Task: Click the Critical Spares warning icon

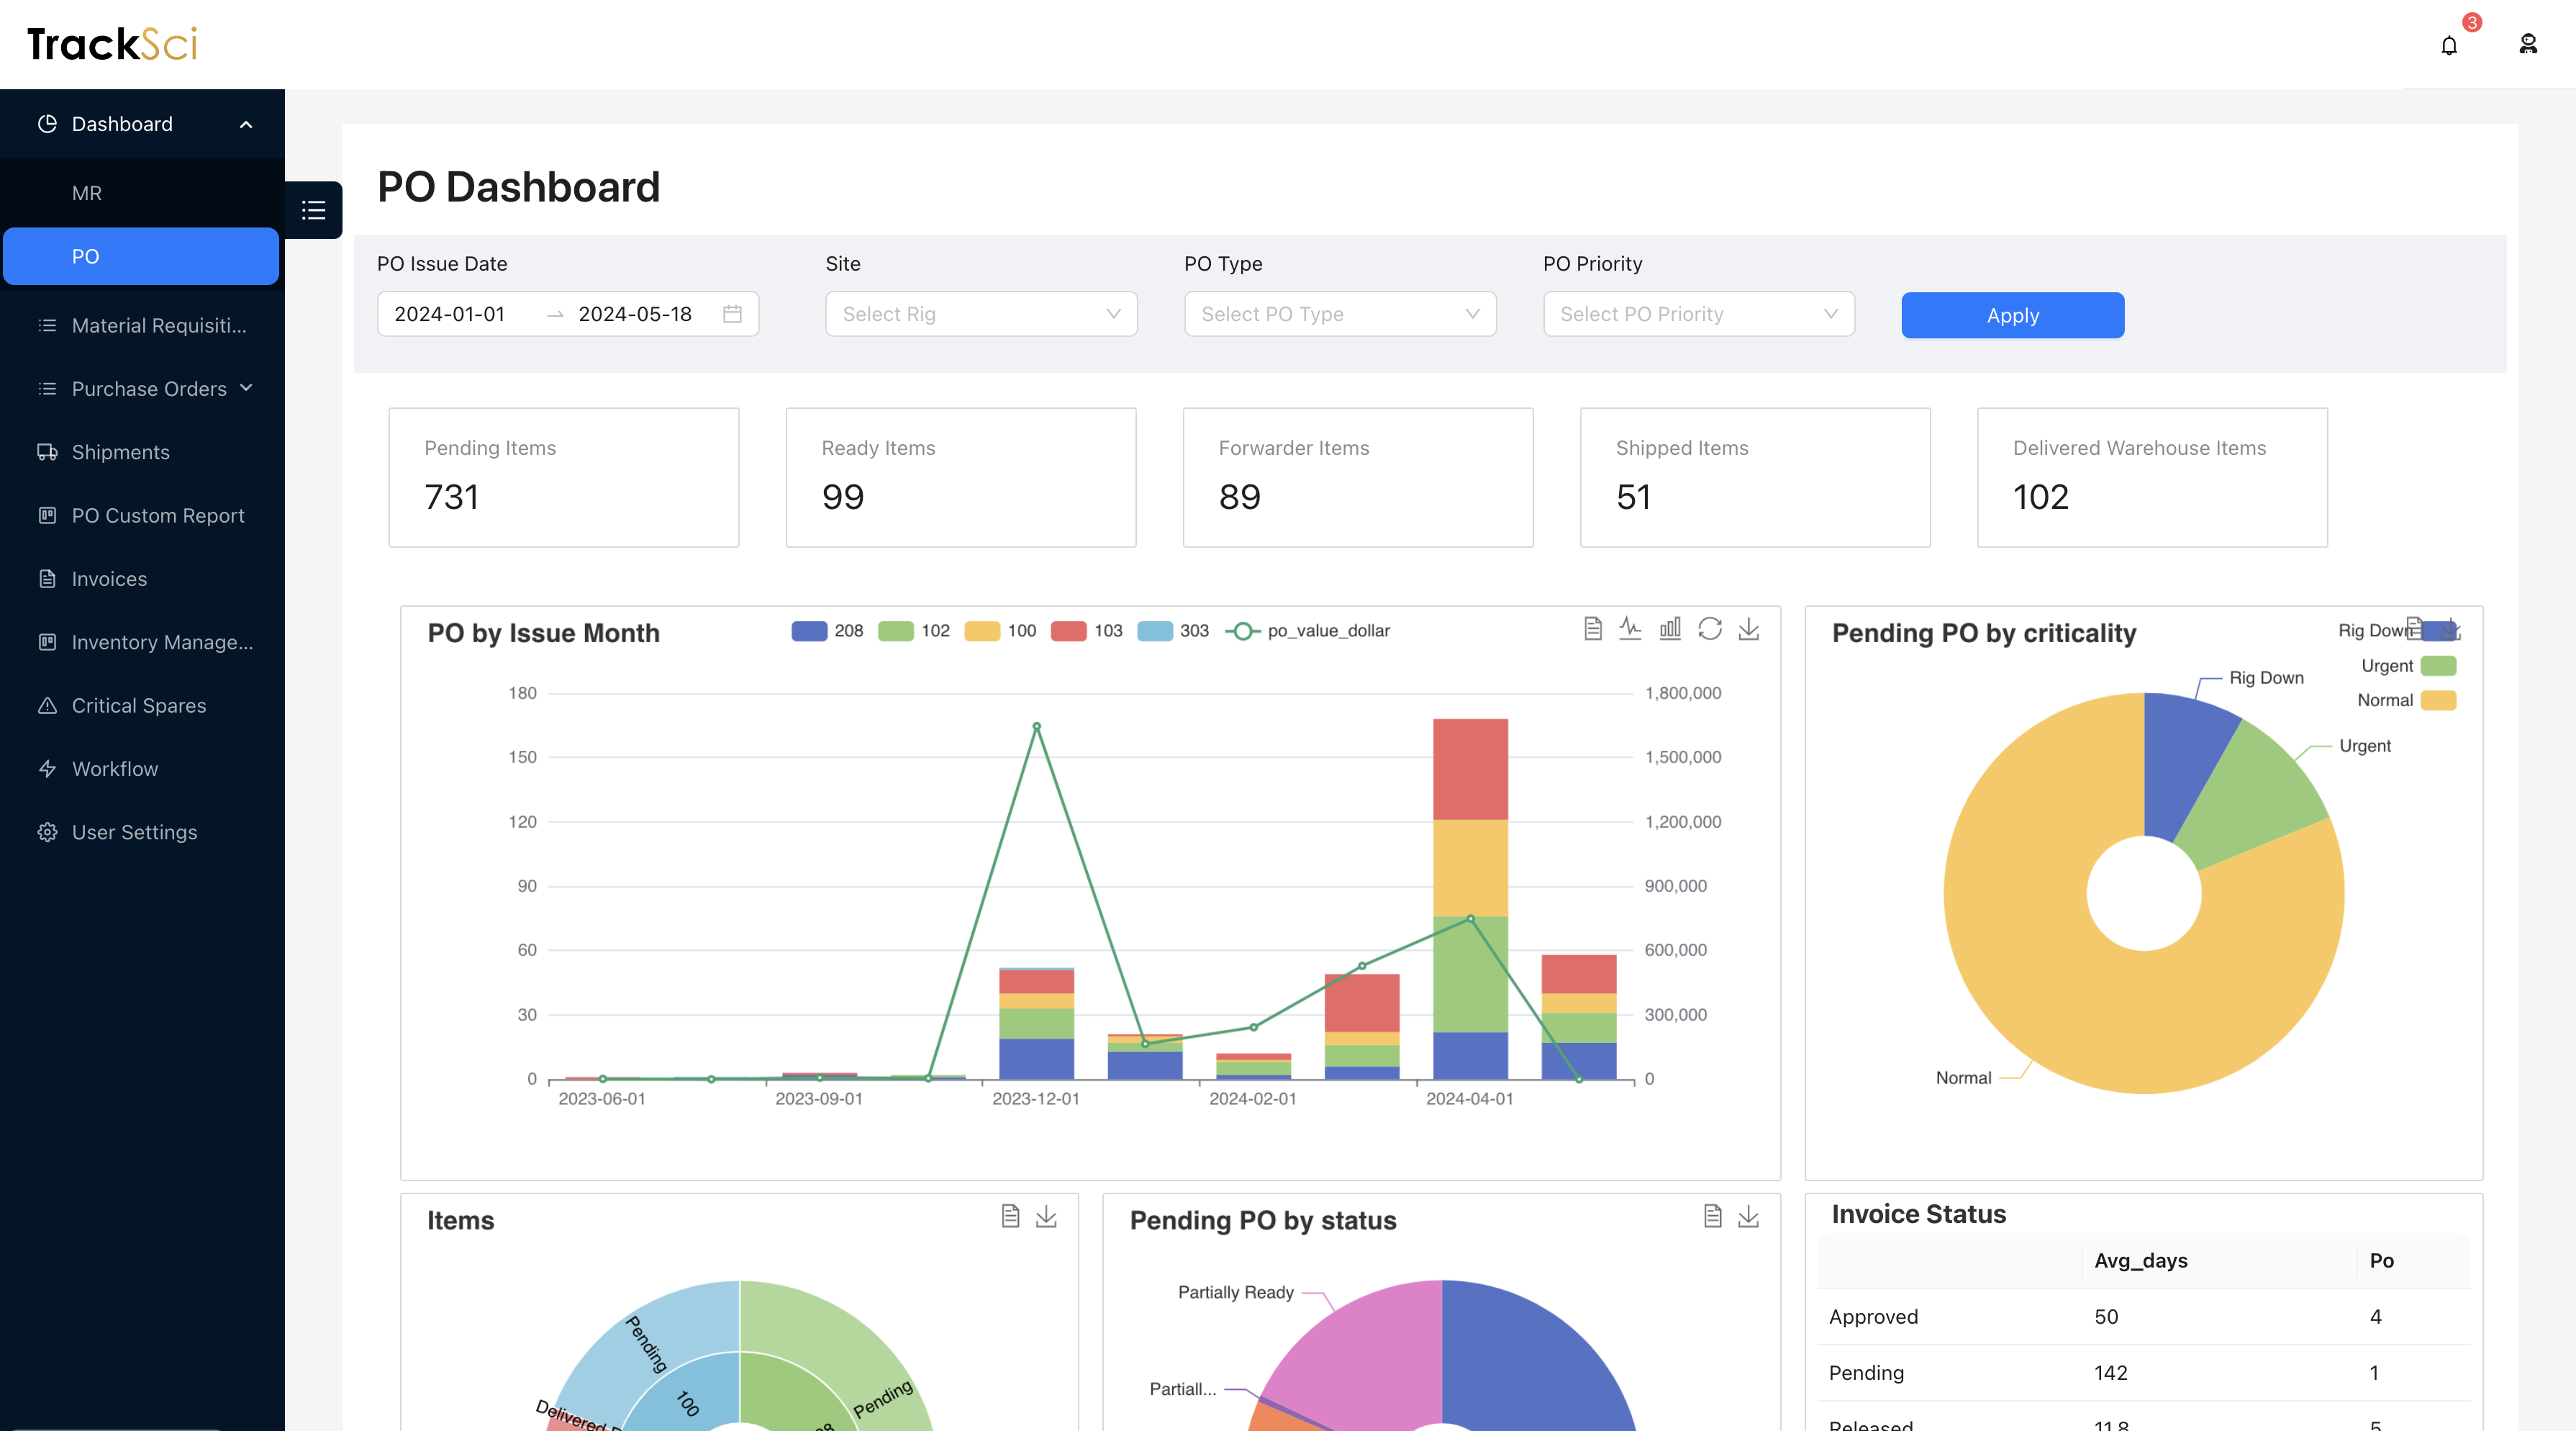Action: [47, 705]
